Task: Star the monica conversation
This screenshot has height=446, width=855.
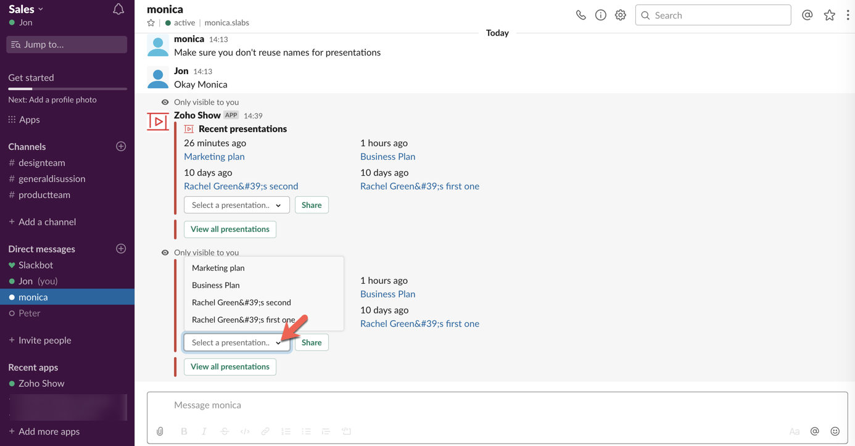Action: (x=151, y=23)
